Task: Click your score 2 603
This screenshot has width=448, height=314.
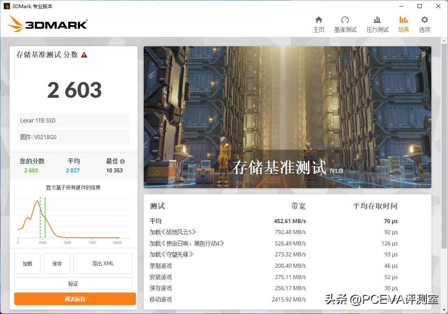Action: [32, 170]
